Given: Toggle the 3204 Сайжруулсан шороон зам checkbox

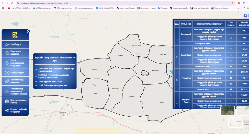Looking at the screenshot, I should coord(36,85).
